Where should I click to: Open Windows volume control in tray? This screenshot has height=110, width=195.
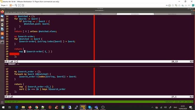tap(165, 107)
